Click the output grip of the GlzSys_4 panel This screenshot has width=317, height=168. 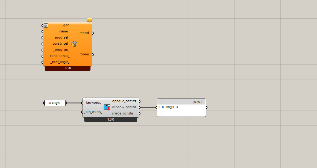click(206, 108)
